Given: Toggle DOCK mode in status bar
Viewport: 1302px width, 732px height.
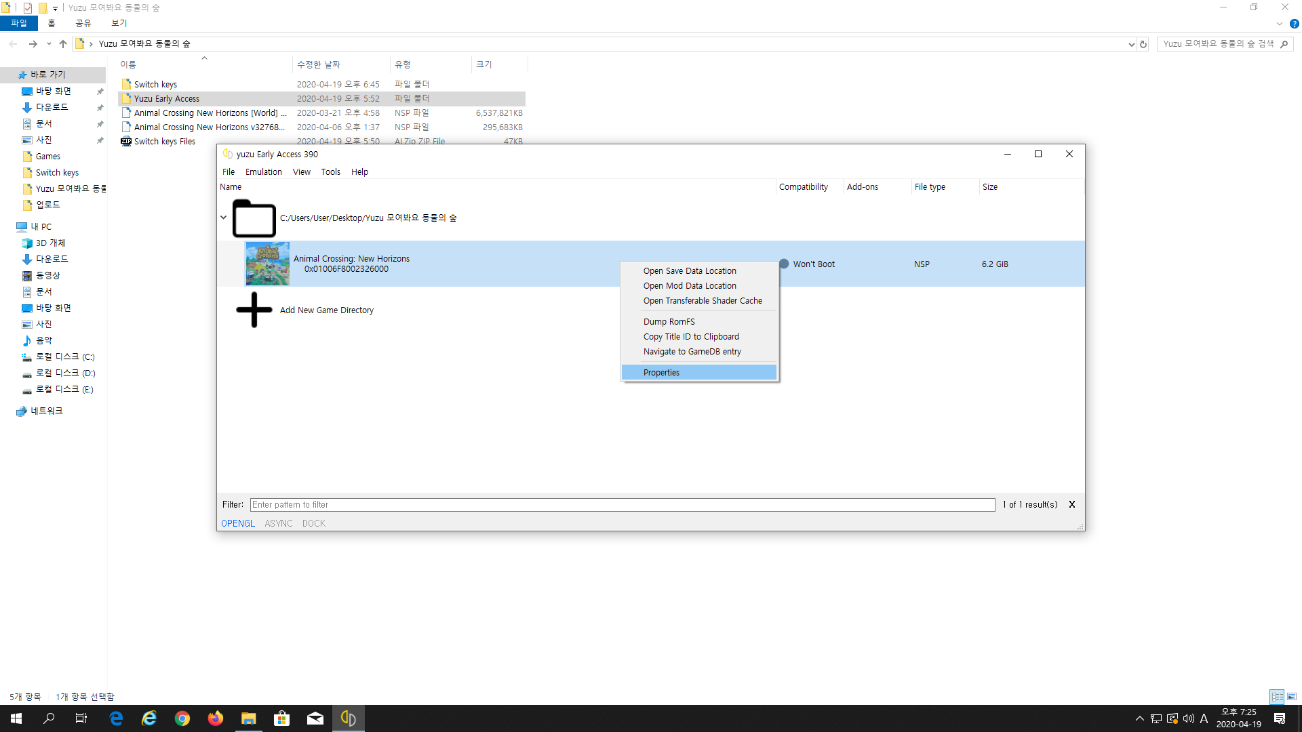Looking at the screenshot, I should pos(313,523).
